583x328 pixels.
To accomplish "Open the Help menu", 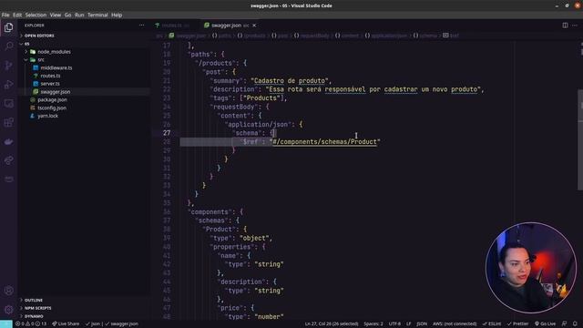I will click(117, 15).
